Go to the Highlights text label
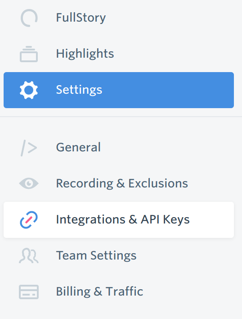242x319 pixels. (85, 54)
